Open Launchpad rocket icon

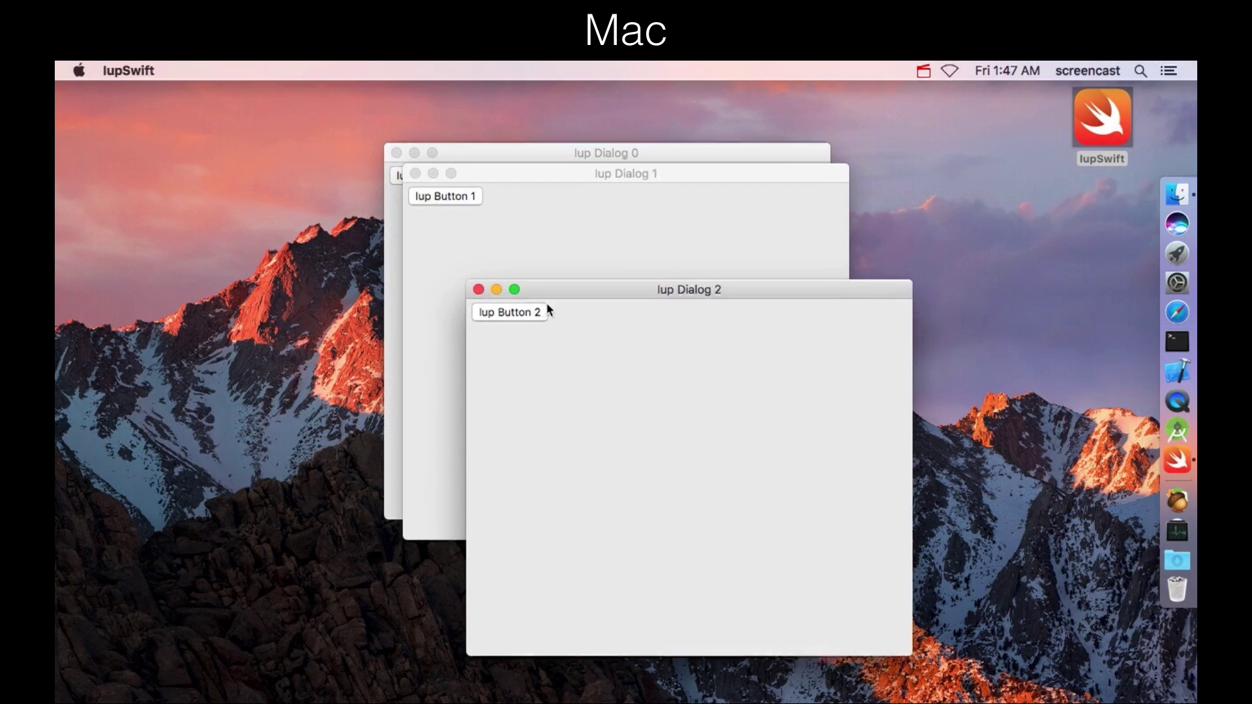click(1177, 253)
